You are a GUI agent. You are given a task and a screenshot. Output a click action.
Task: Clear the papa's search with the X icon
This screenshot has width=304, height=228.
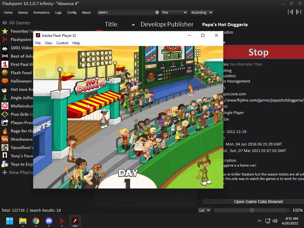tap(157, 12)
